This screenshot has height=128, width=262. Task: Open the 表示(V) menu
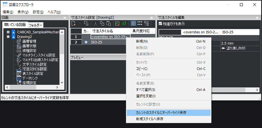click(23, 12)
